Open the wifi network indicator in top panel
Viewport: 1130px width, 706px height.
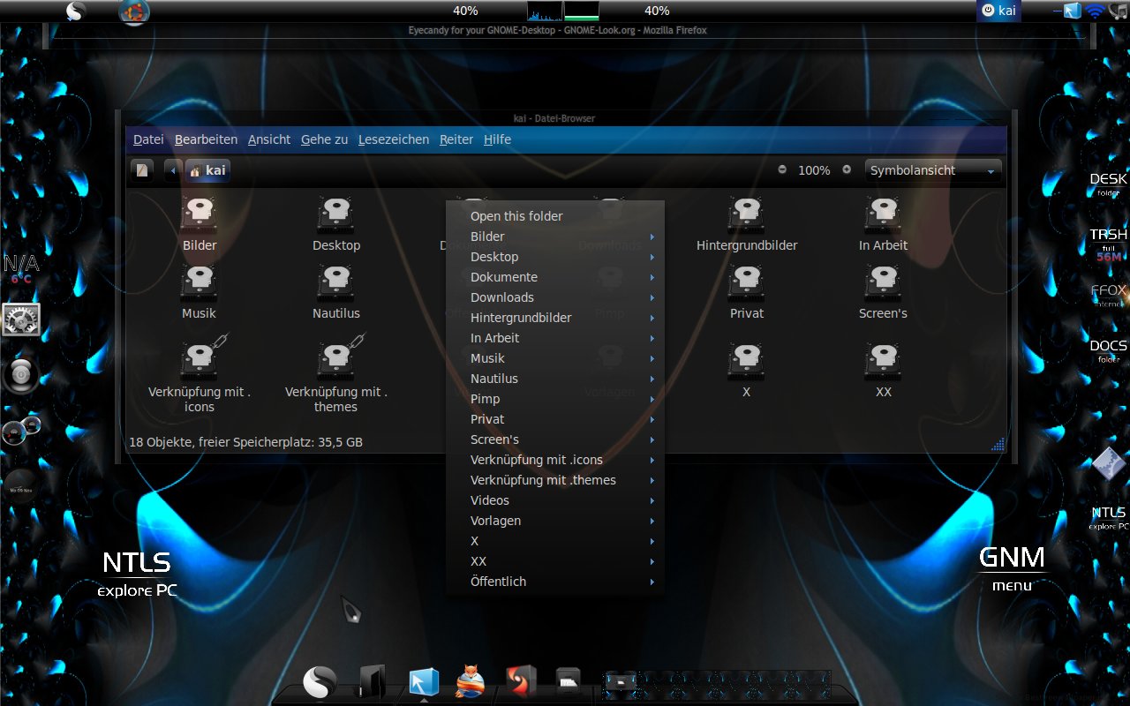(x=1095, y=11)
